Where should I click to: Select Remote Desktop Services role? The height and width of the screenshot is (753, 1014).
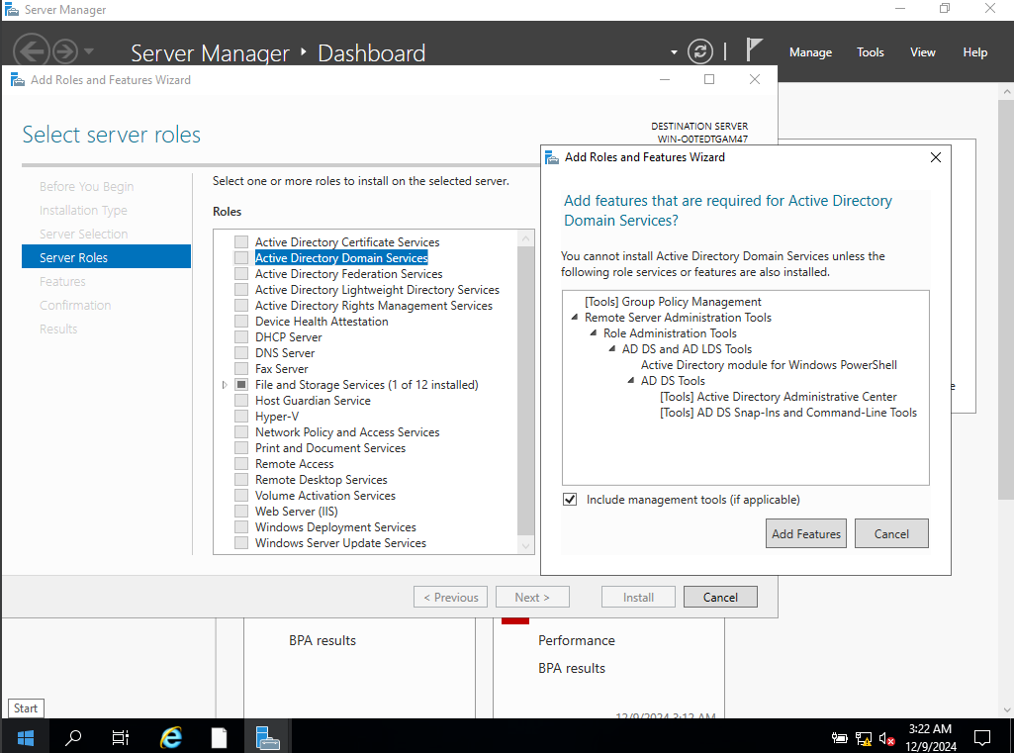321,479
